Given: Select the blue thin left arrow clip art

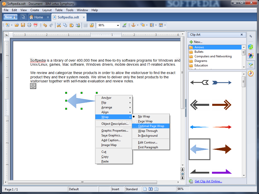Looking at the screenshot, I should (x=199, y=127).
